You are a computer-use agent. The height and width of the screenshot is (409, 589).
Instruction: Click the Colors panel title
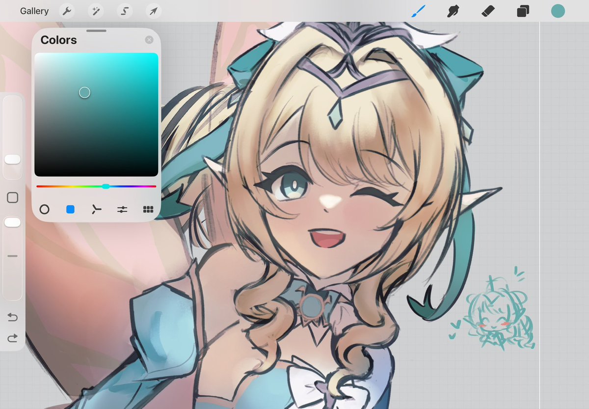58,40
